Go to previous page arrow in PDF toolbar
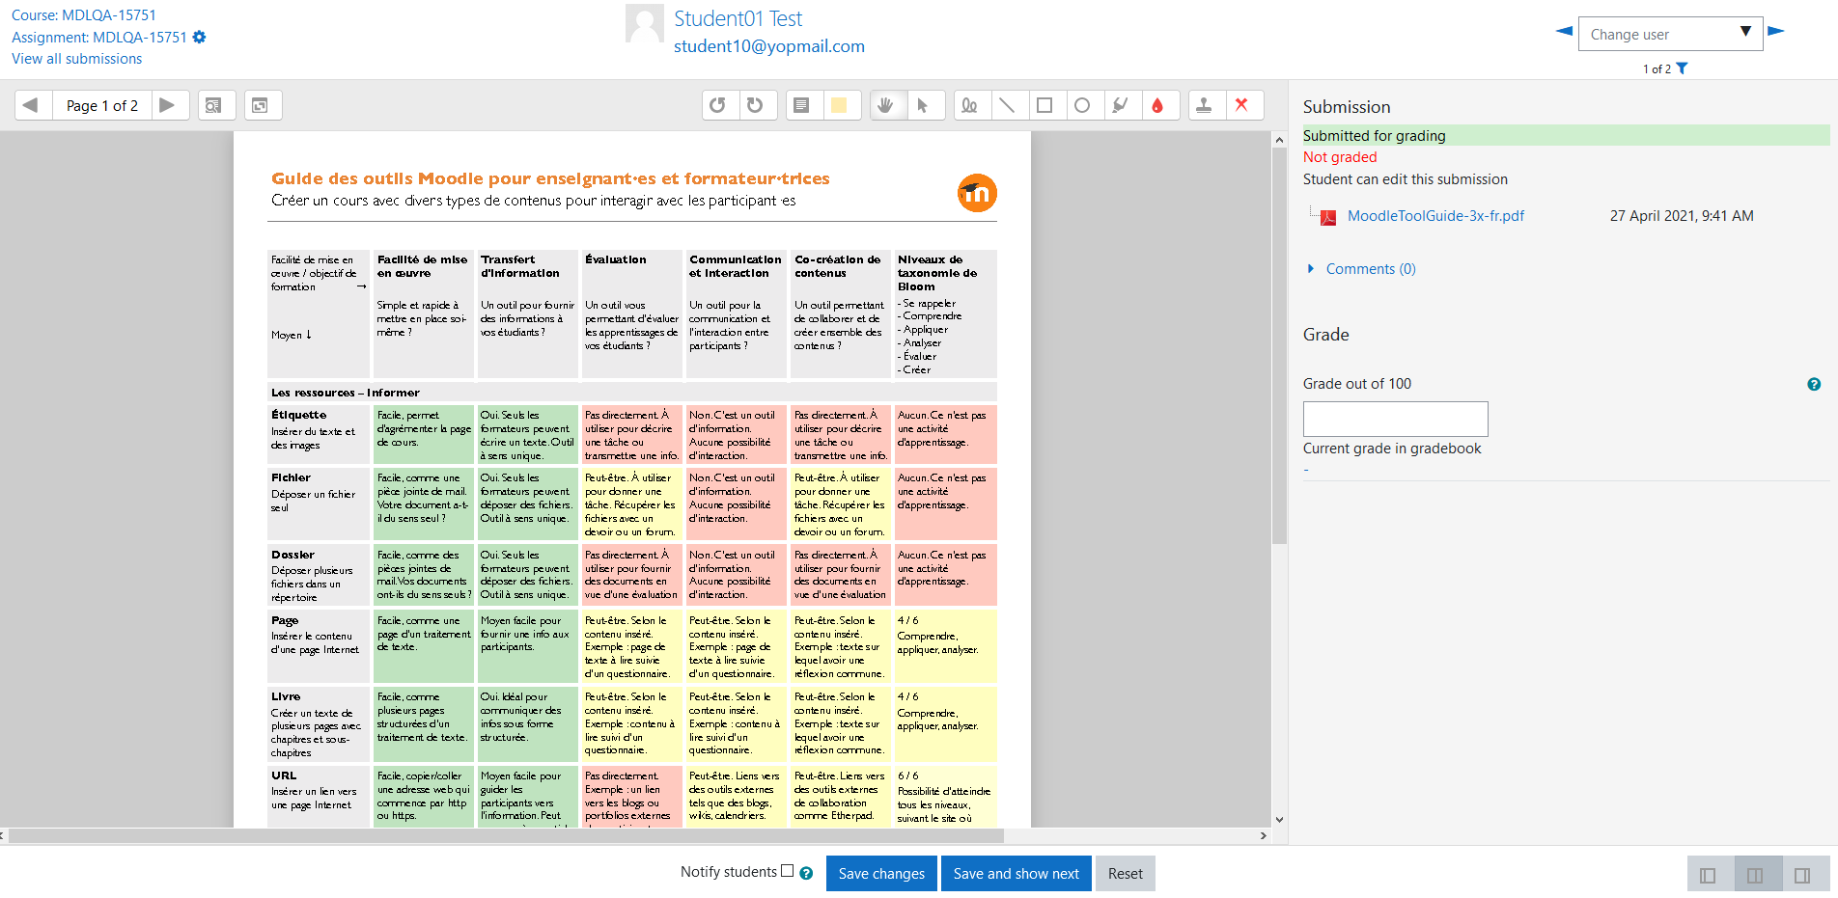 click(x=31, y=105)
